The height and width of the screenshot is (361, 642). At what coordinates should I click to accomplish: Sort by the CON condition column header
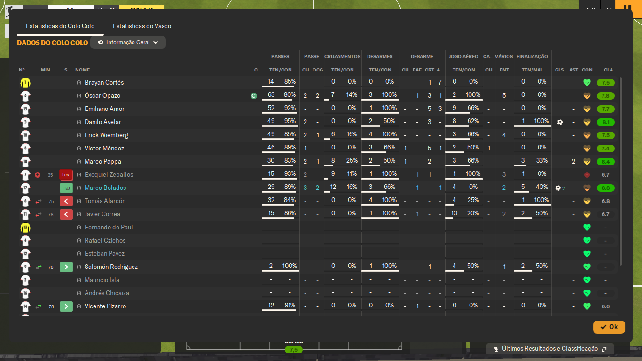[587, 70]
